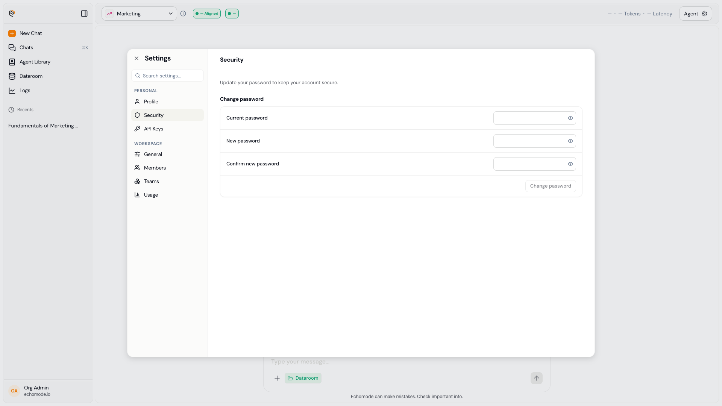The image size is (722, 406).
Task: Click the Echomode logo icon
Action: (x=12, y=14)
